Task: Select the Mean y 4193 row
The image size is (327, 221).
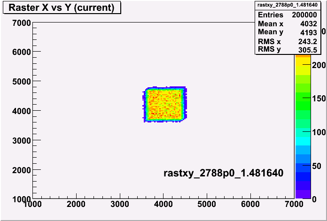Action: pos(288,32)
